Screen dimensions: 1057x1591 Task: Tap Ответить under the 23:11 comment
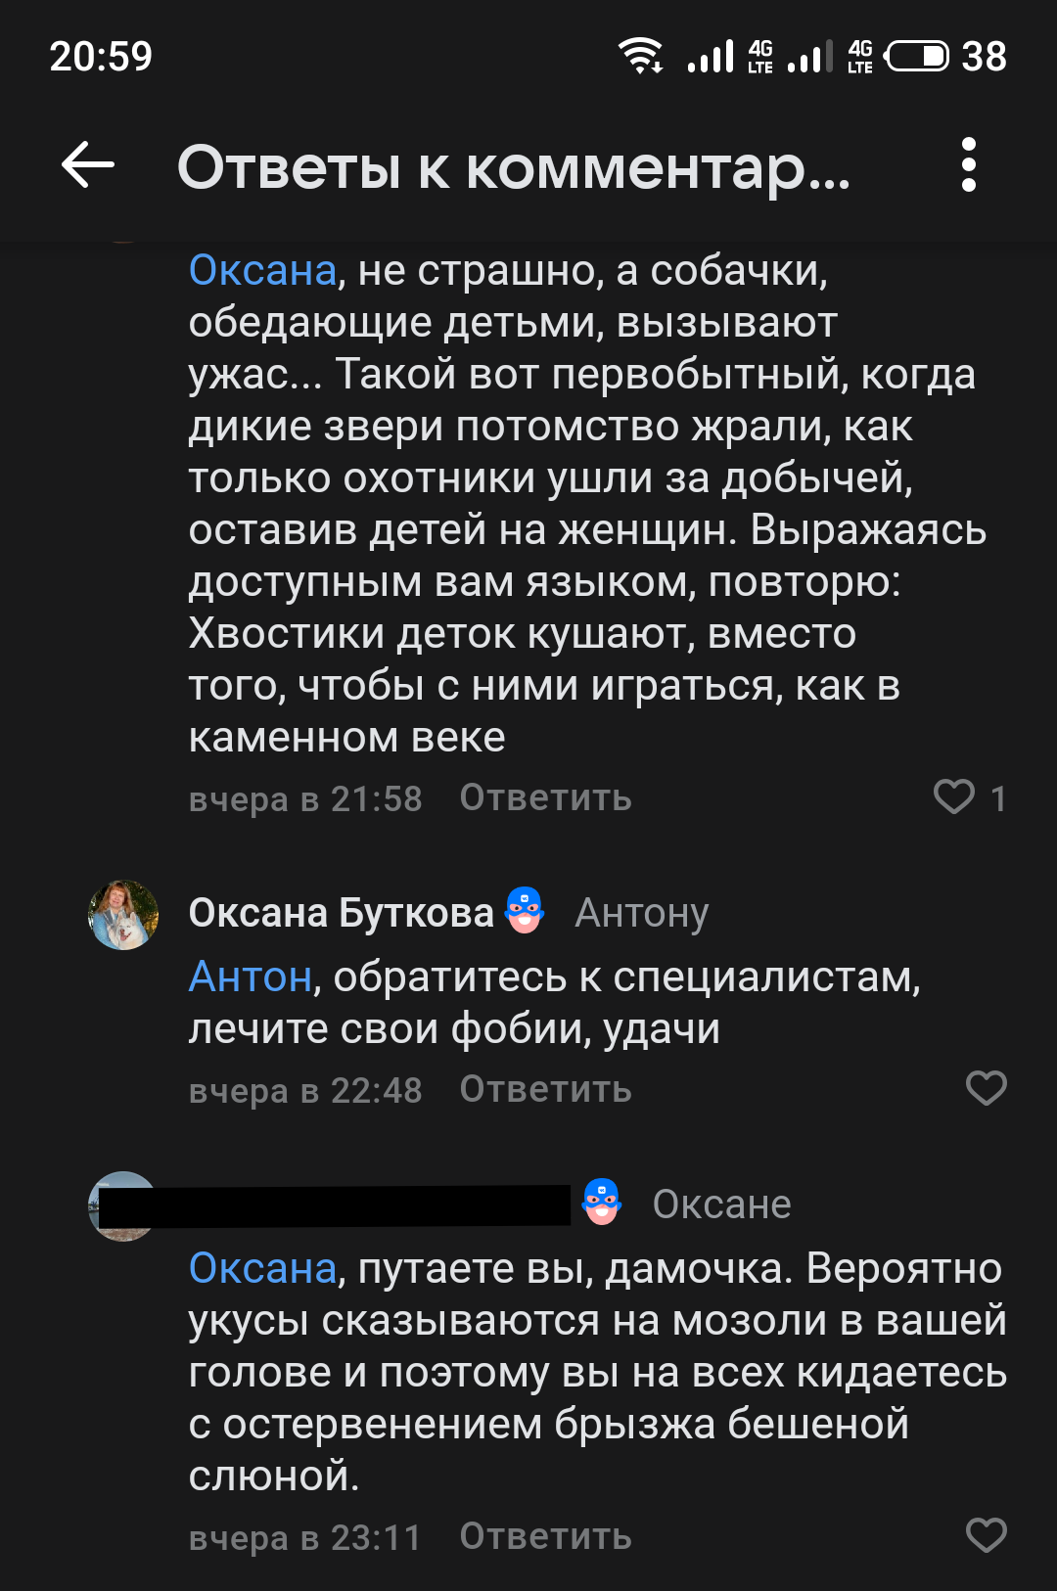click(545, 1537)
